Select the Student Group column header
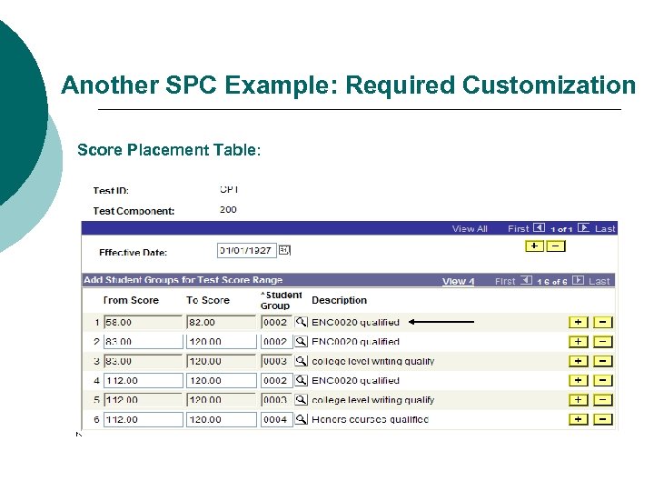Screen dimensions: 654x491 281,300
